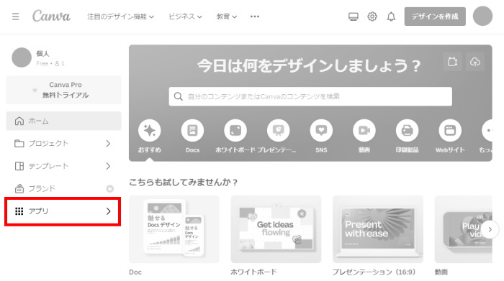Open the settings gear icon
504x281 pixels.
coord(372,17)
